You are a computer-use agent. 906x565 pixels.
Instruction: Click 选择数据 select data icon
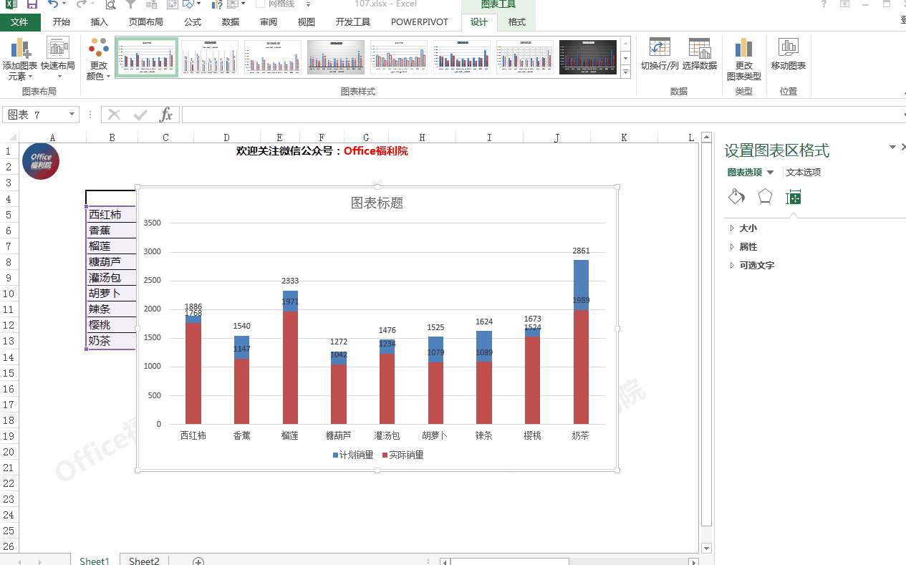(x=700, y=55)
